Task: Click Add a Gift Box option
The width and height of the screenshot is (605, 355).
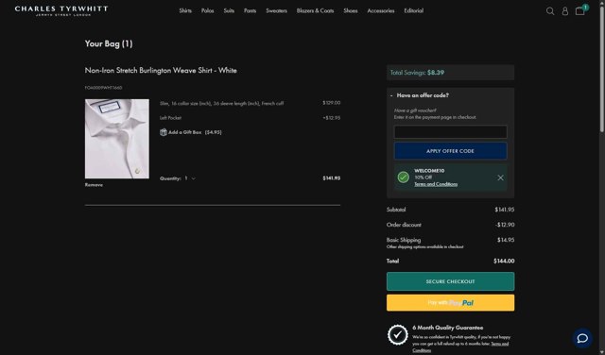Action: pyautogui.click(x=191, y=132)
